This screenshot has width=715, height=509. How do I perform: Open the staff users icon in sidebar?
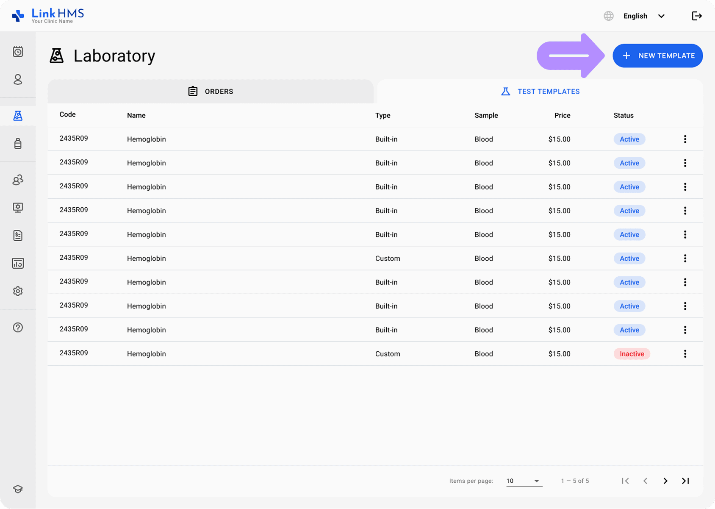click(x=18, y=180)
